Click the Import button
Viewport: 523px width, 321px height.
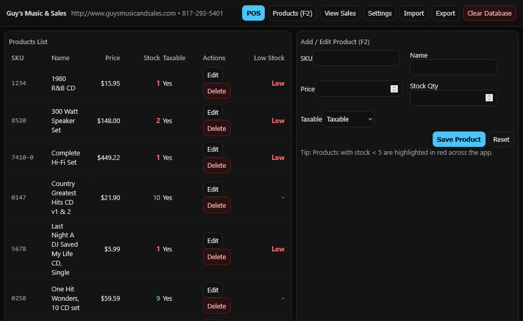click(414, 13)
